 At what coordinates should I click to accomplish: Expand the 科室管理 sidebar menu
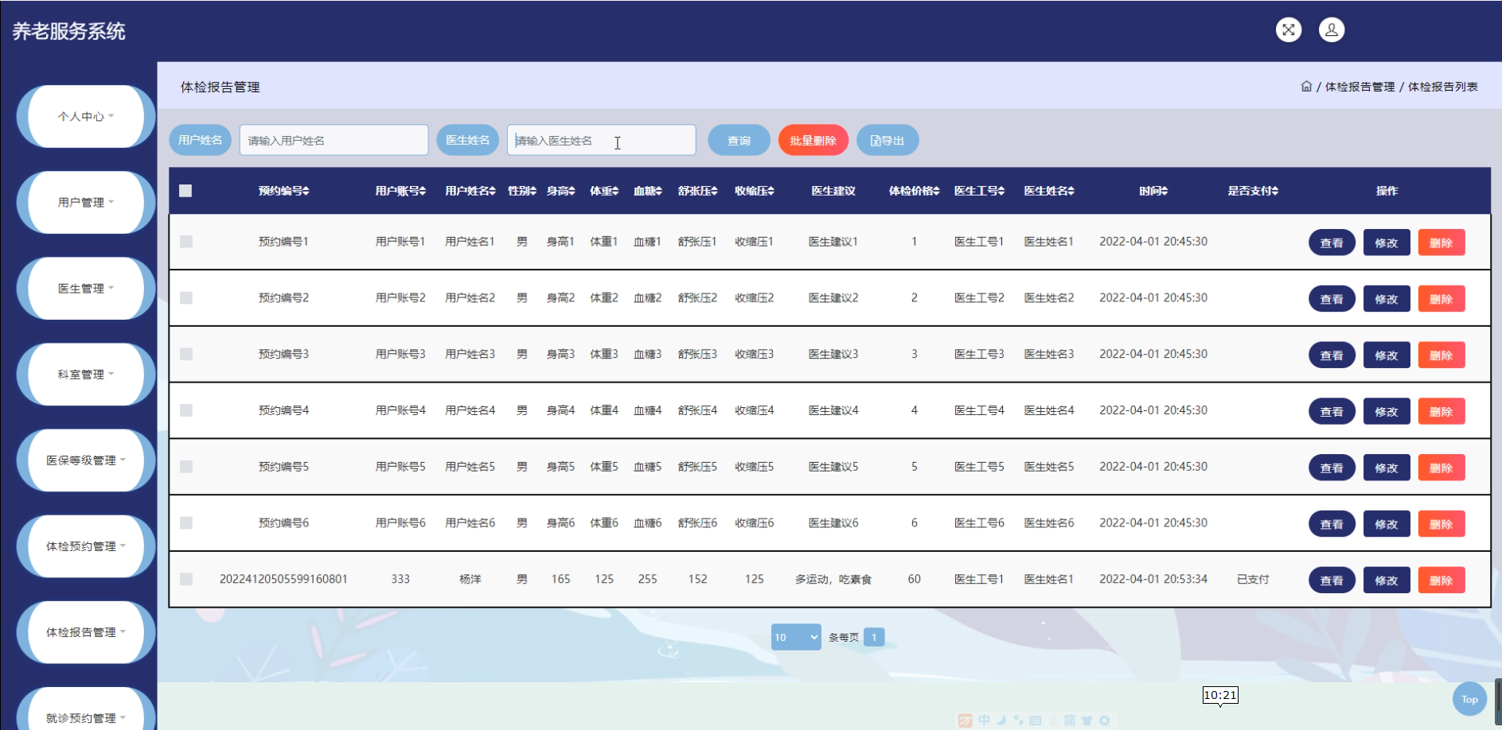click(x=86, y=374)
